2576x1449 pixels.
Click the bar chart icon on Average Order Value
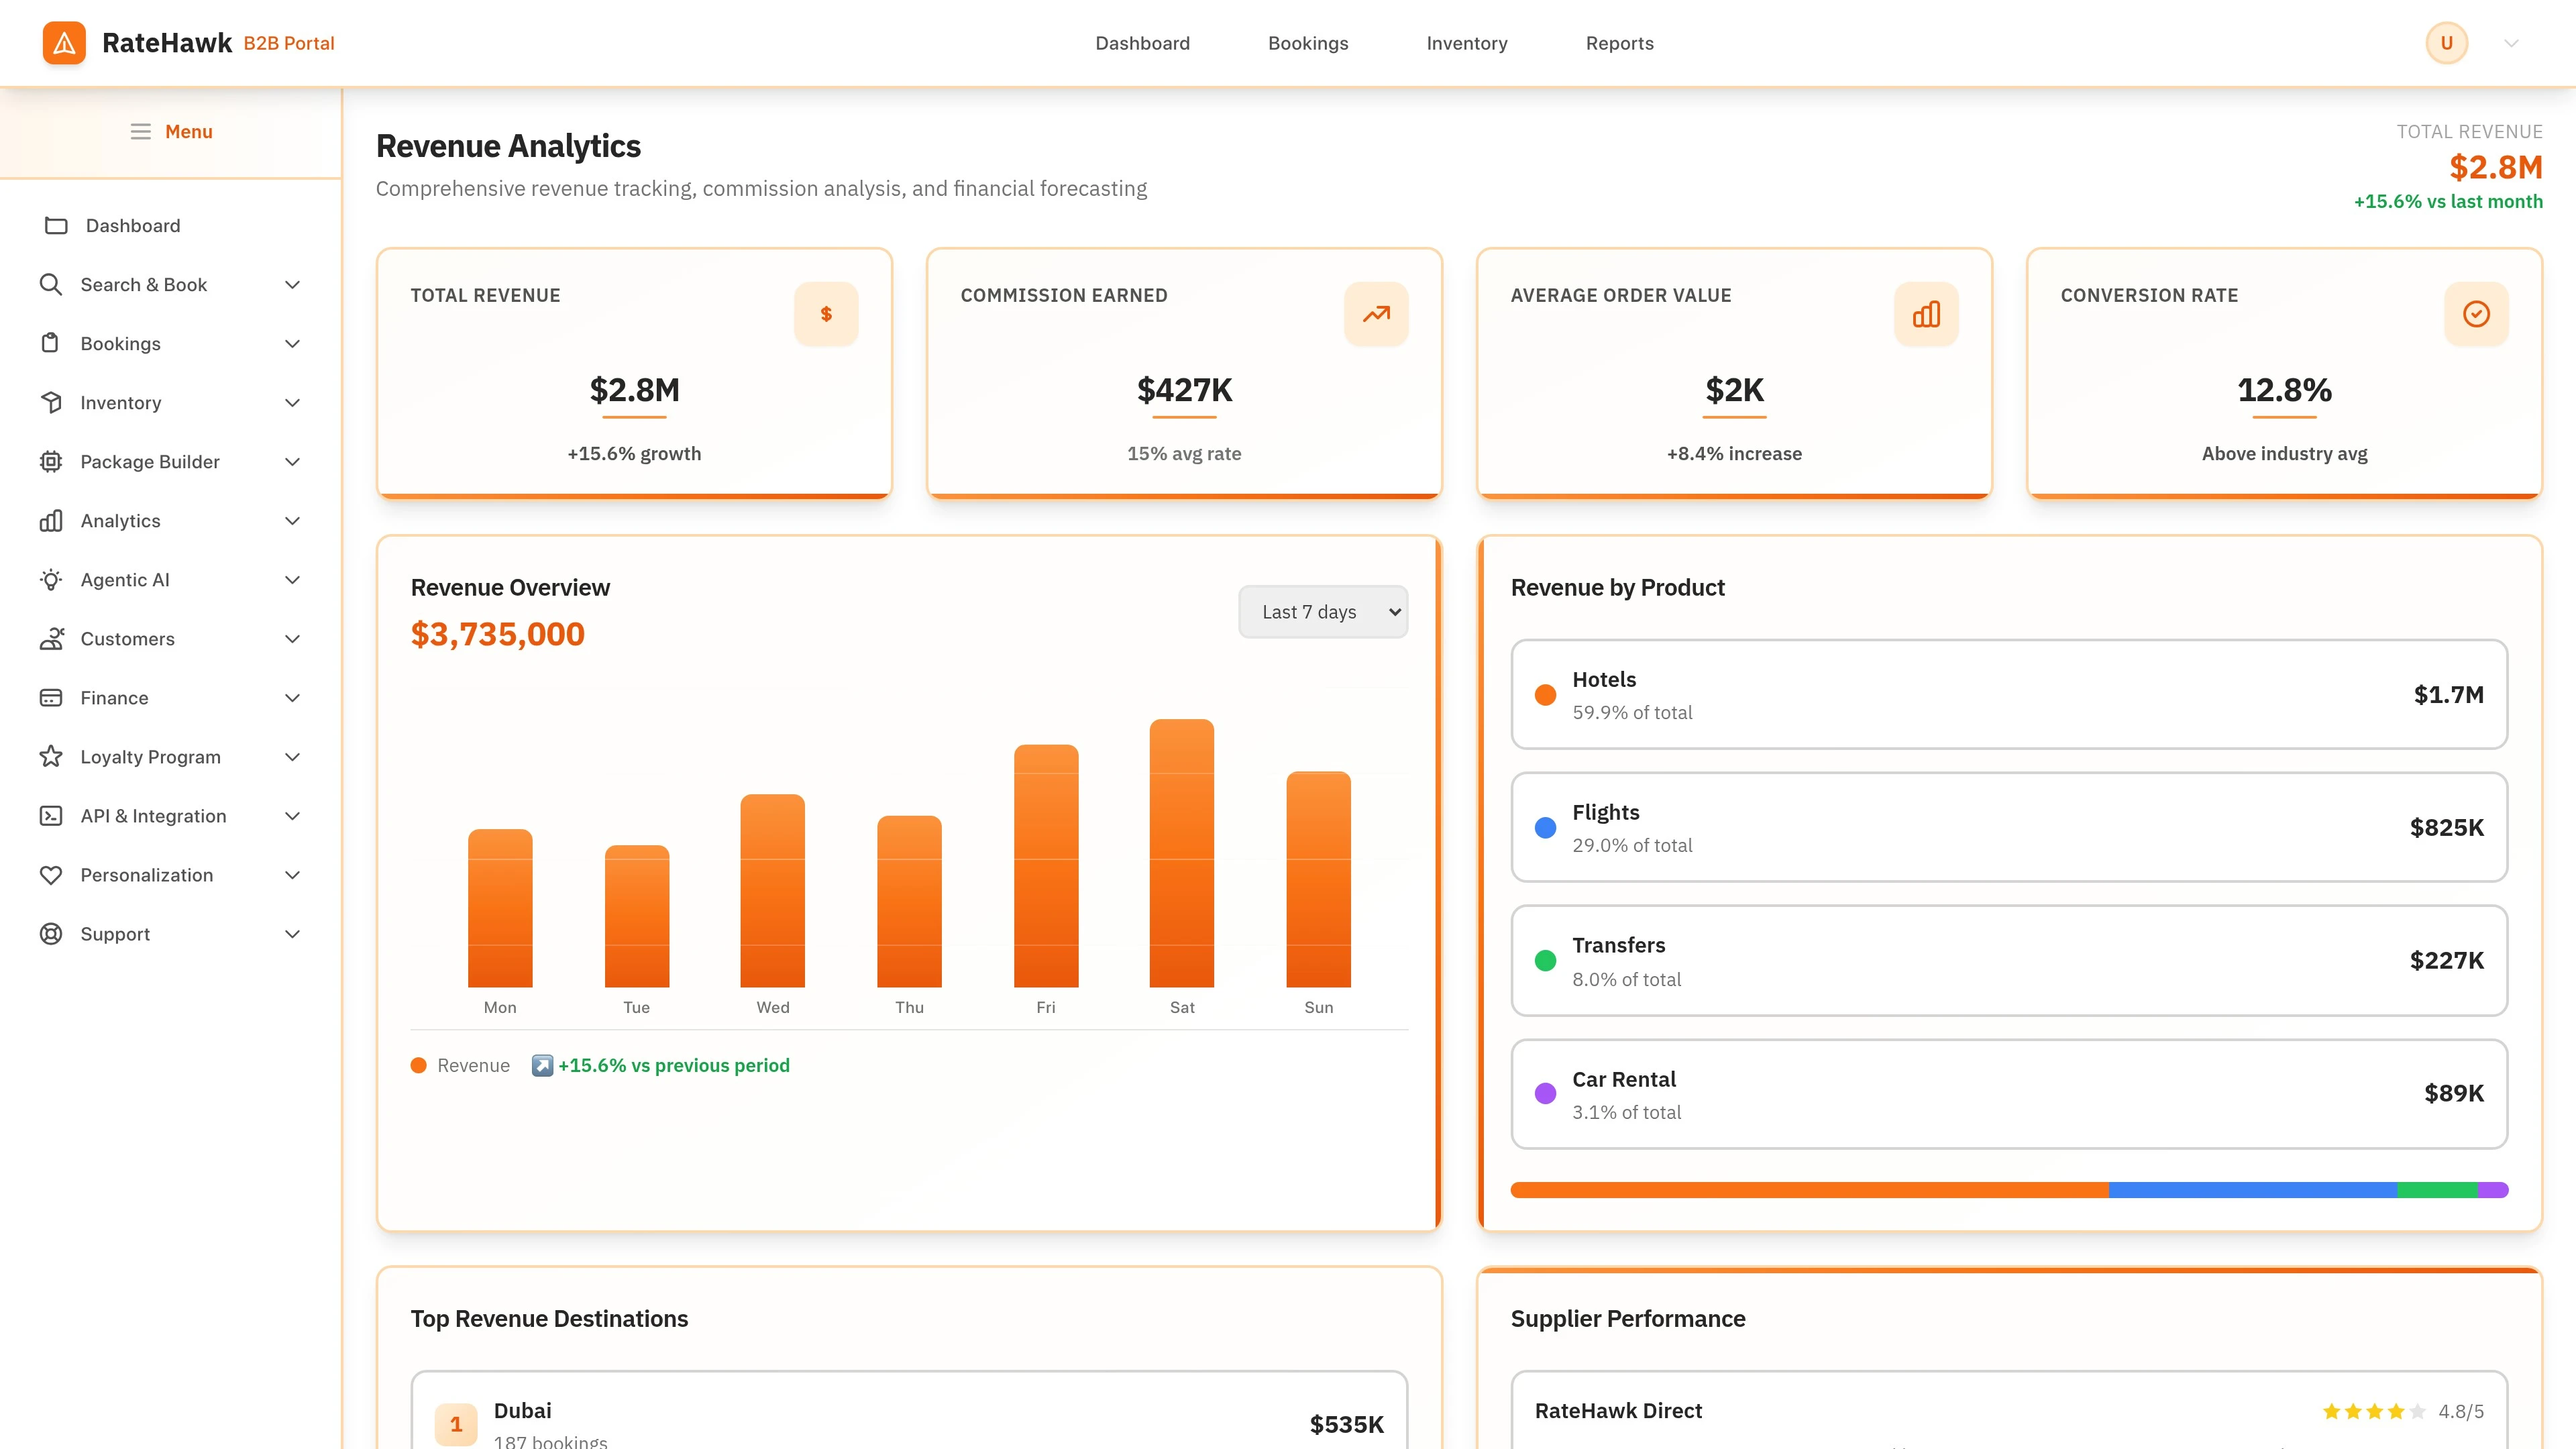click(1926, 313)
